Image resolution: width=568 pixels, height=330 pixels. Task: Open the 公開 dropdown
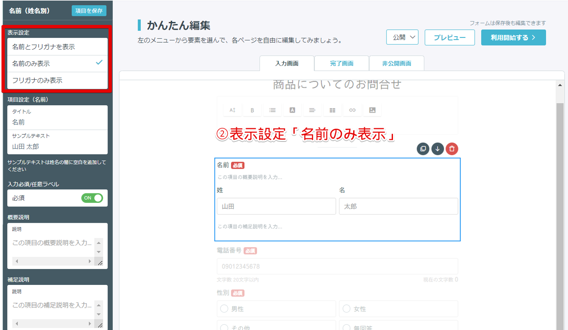[x=402, y=37]
